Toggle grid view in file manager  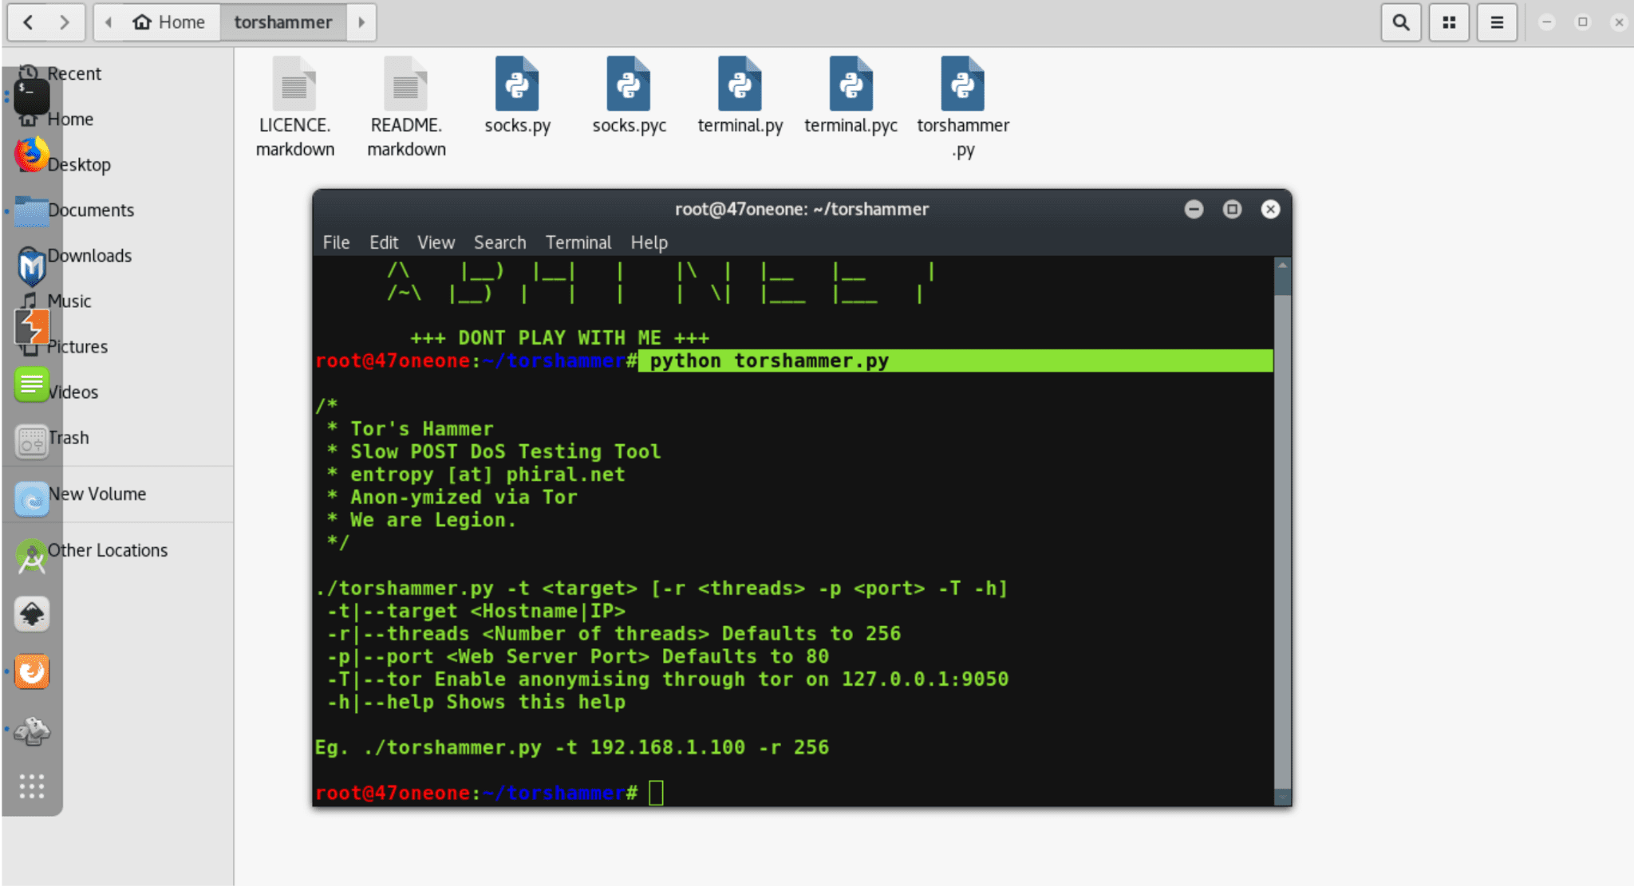pos(1449,22)
